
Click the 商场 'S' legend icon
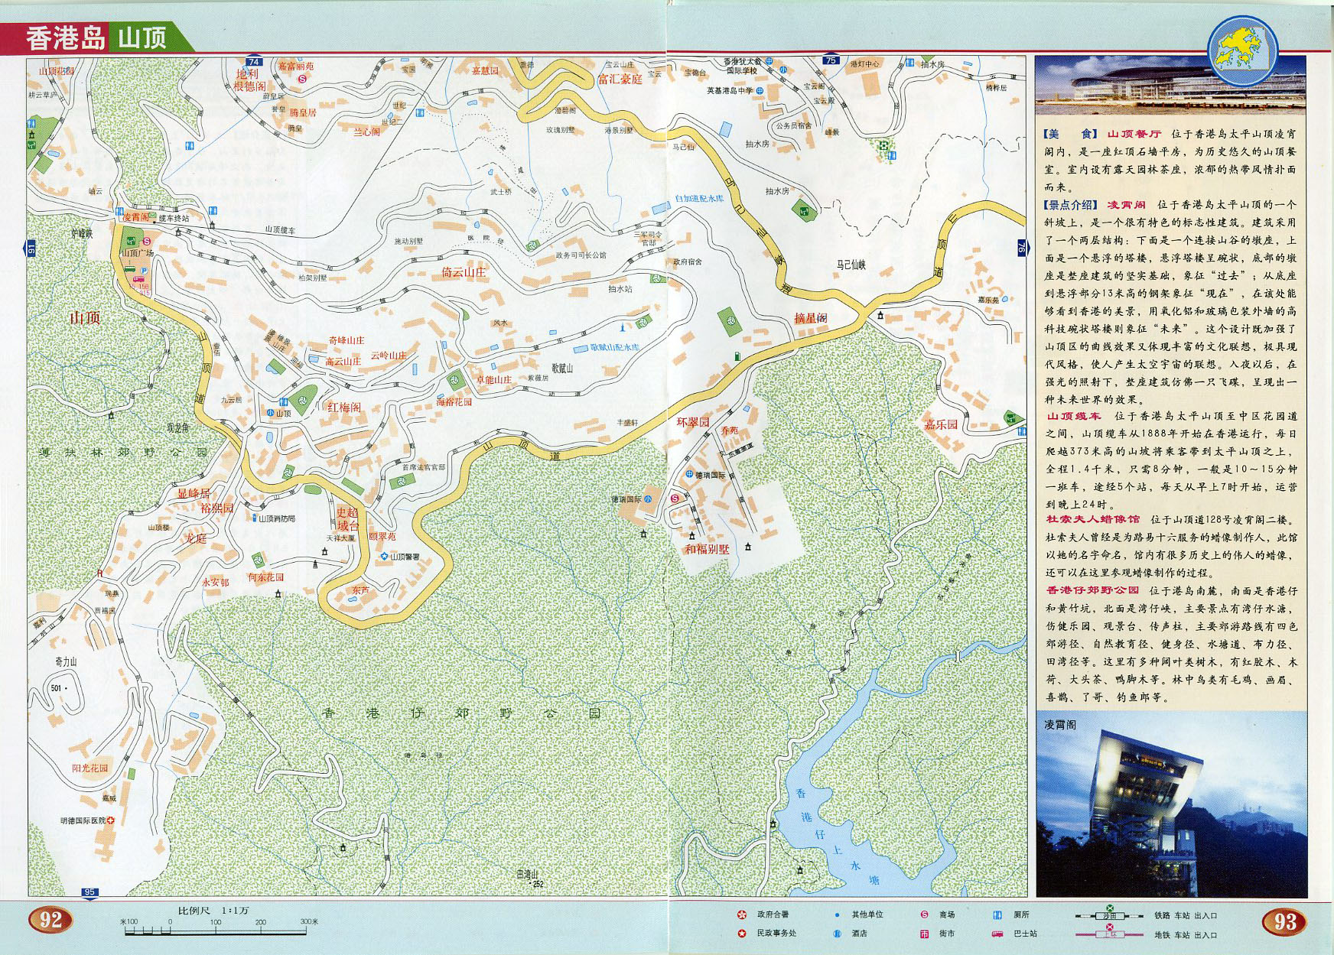[924, 914]
